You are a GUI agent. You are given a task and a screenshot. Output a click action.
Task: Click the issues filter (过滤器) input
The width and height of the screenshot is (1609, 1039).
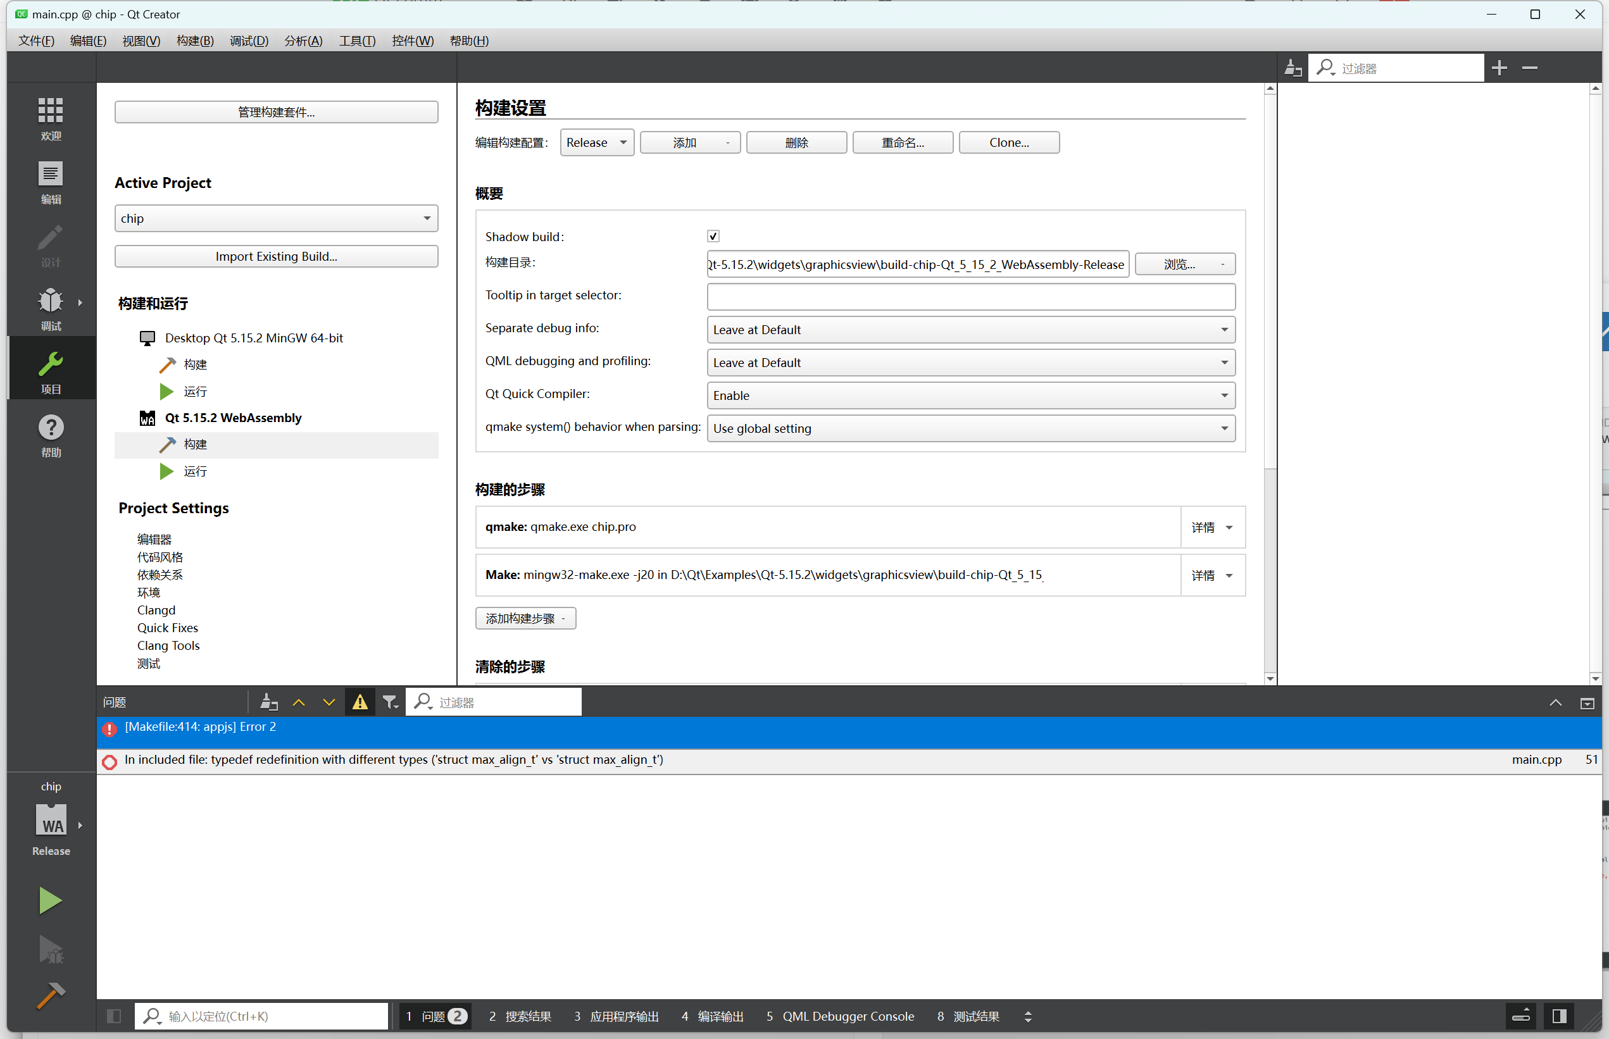coord(493,702)
